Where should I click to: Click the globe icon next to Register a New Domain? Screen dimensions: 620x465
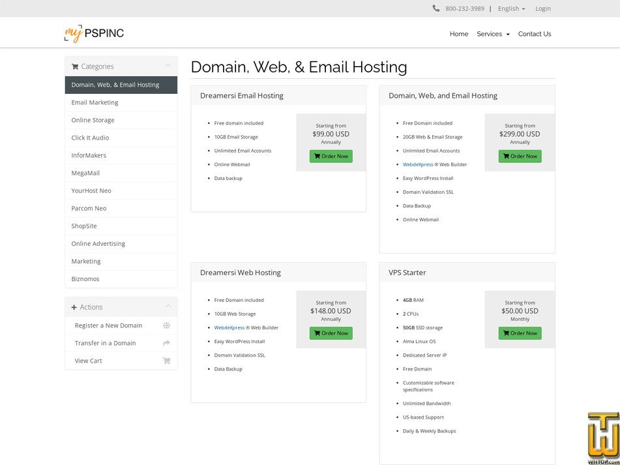click(166, 325)
